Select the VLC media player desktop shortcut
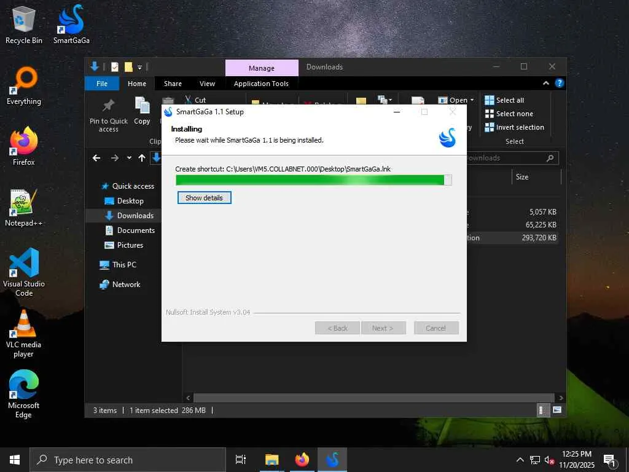The image size is (629, 472). click(x=24, y=334)
